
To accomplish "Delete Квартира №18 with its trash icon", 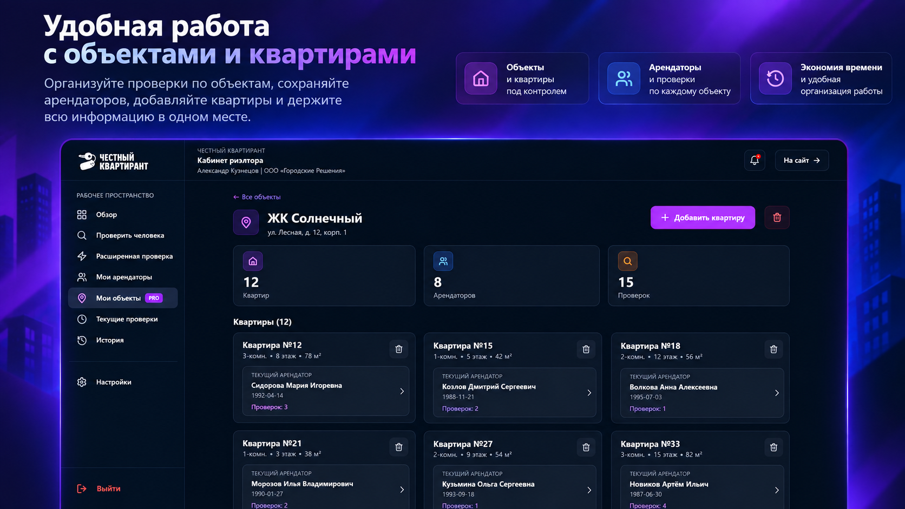I will click(773, 349).
